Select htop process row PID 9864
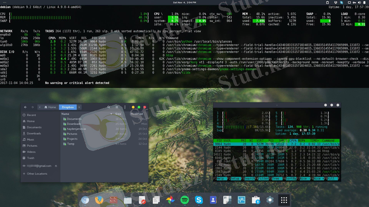369x207 pixels. (x=276, y=144)
